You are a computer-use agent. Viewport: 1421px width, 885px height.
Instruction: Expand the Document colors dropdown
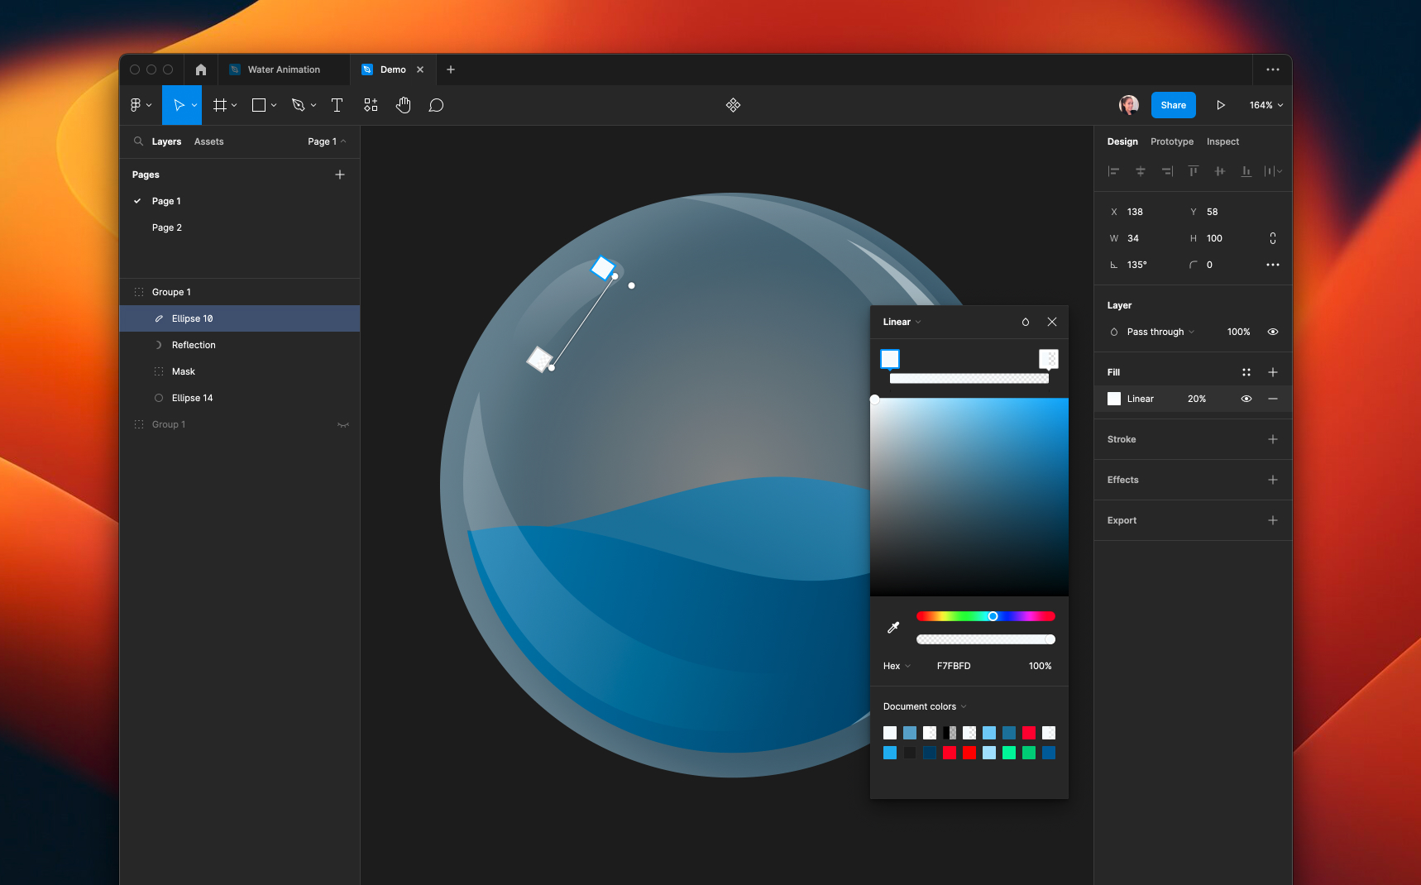pyautogui.click(x=925, y=706)
